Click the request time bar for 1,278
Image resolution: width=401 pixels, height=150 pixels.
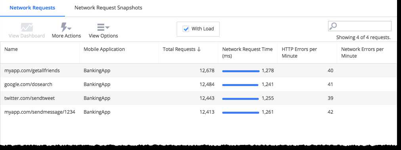(x=241, y=71)
